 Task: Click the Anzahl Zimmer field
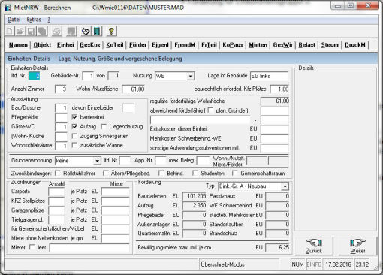(61, 89)
